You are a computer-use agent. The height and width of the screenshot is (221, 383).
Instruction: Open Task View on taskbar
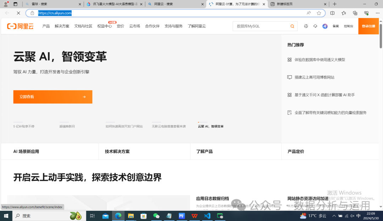(92, 216)
